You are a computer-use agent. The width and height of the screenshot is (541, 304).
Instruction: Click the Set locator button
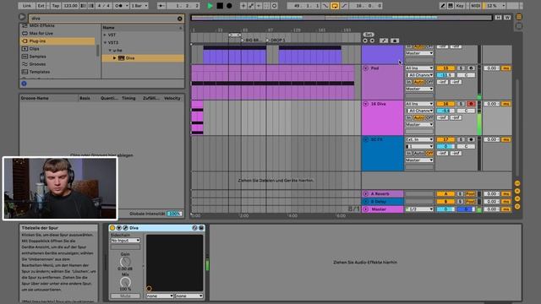click(369, 35)
